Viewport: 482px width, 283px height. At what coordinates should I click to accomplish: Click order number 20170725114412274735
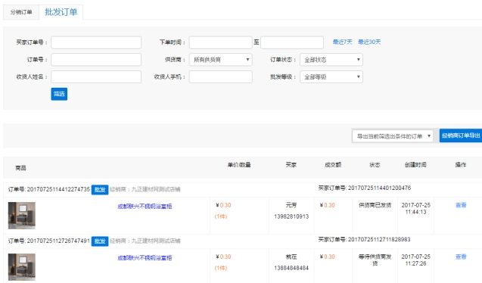58,189
